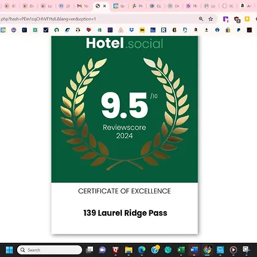
Task: Open the PayPal bookmark
Action: (239, 30)
